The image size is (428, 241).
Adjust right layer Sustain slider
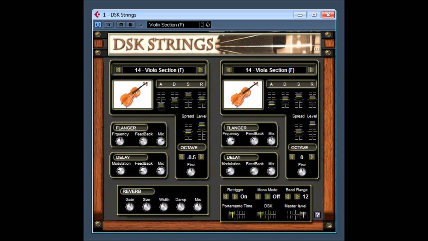(299, 100)
